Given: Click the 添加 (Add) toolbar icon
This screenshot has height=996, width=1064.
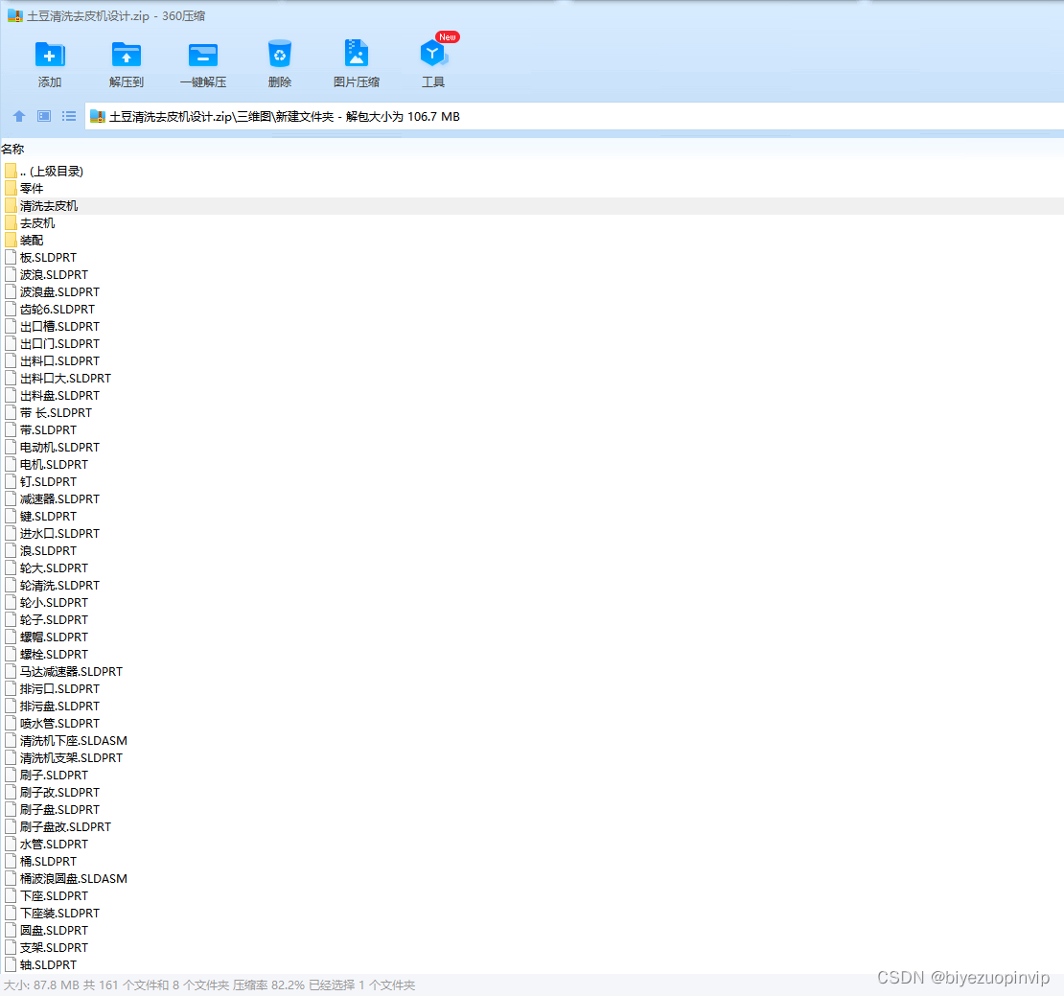Looking at the screenshot, I should pos(50,55).
